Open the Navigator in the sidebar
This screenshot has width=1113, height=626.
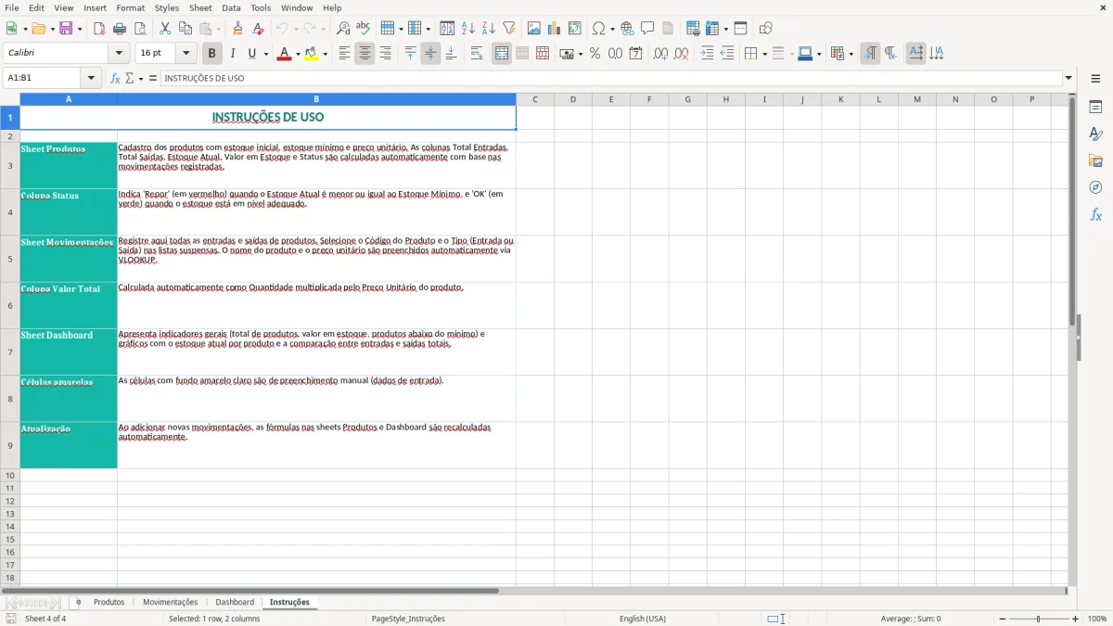pos(1095,187)
